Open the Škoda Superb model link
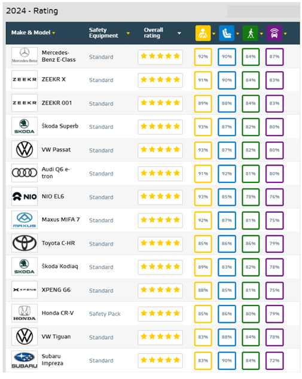The image size is (302, 379). click(60, 126)
